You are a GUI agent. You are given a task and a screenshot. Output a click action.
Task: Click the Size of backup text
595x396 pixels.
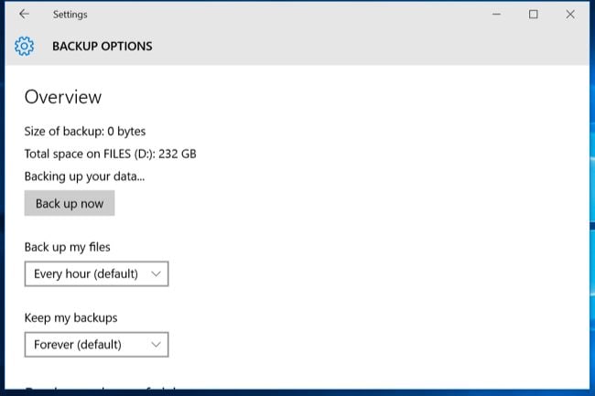point(85,131)
